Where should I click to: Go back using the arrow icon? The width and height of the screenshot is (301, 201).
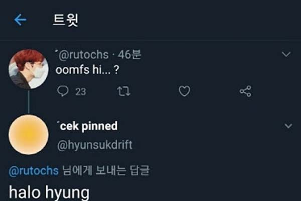[x=20, y=20]
